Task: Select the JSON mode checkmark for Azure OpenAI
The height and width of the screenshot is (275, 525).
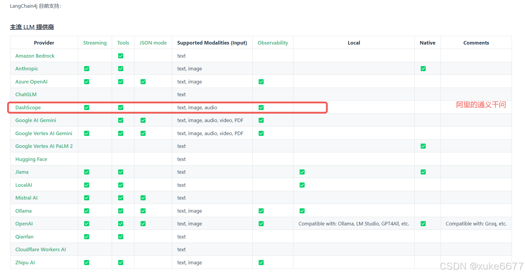Action: 143,81
